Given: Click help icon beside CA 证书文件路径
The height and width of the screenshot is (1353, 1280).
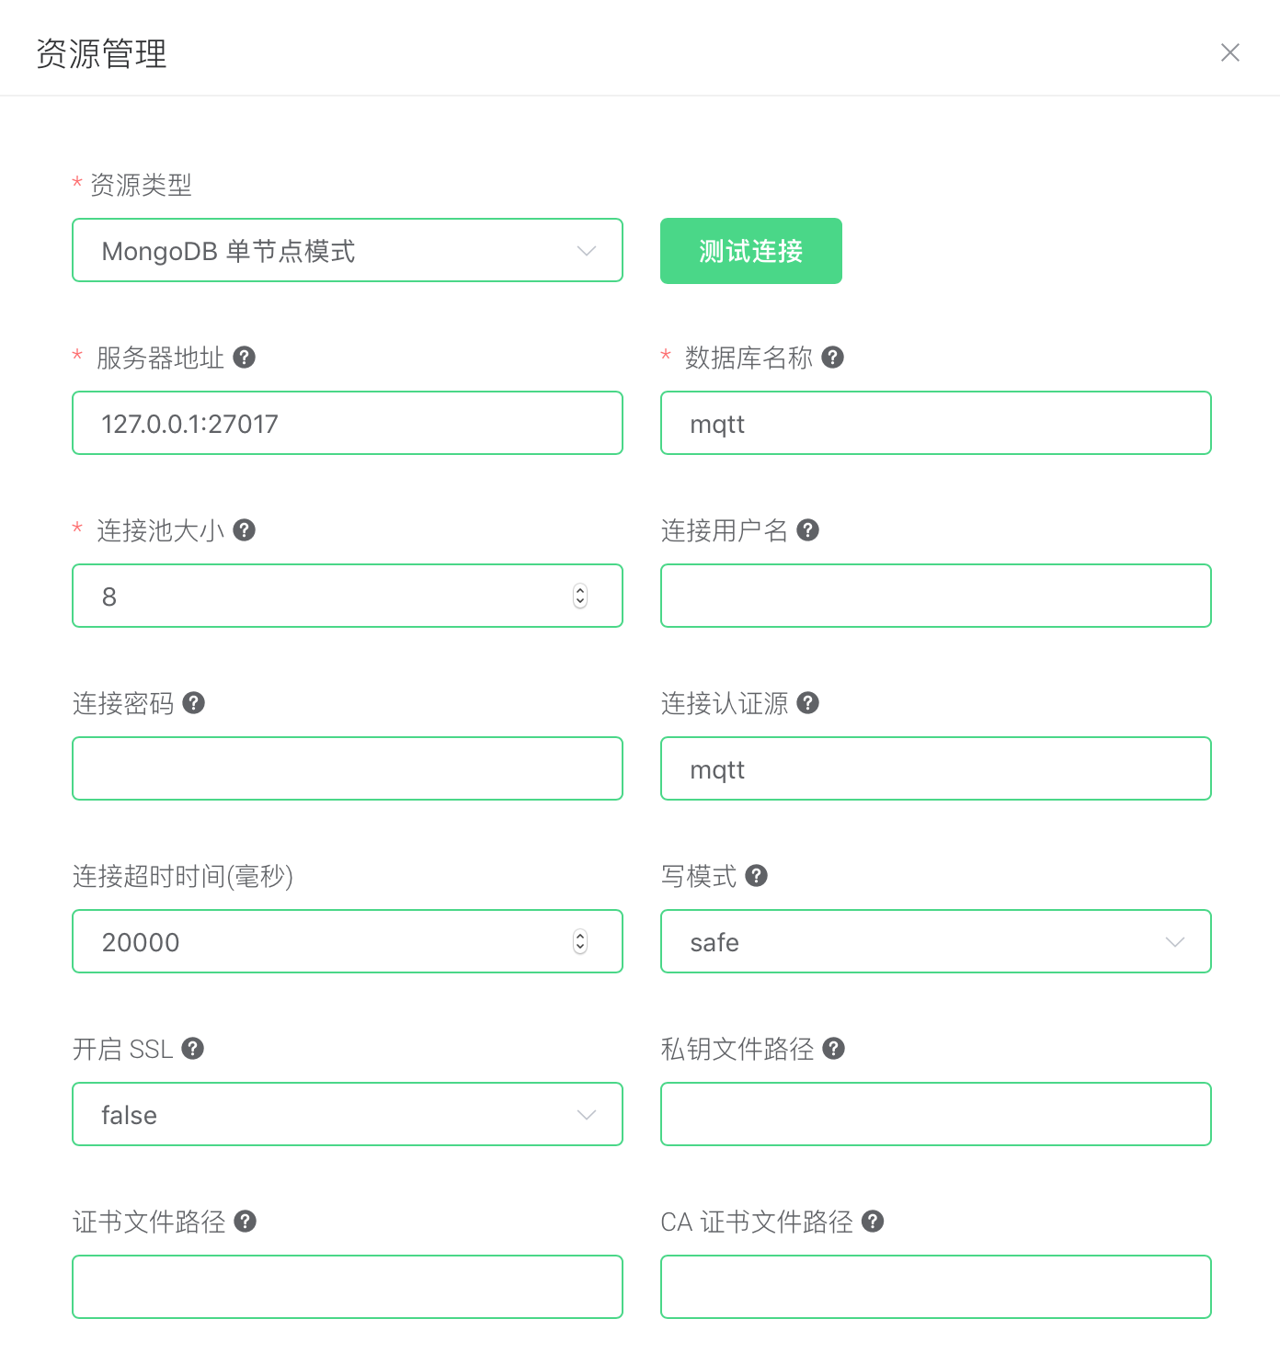Looking at the screenshot, I should point(873,1222).
